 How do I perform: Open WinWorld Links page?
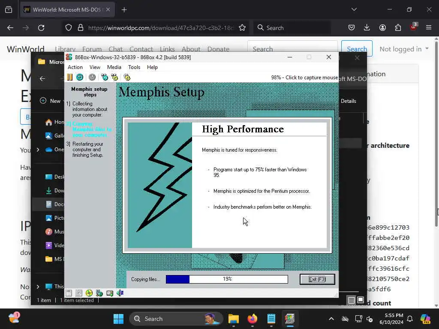(x=167, y=49)
